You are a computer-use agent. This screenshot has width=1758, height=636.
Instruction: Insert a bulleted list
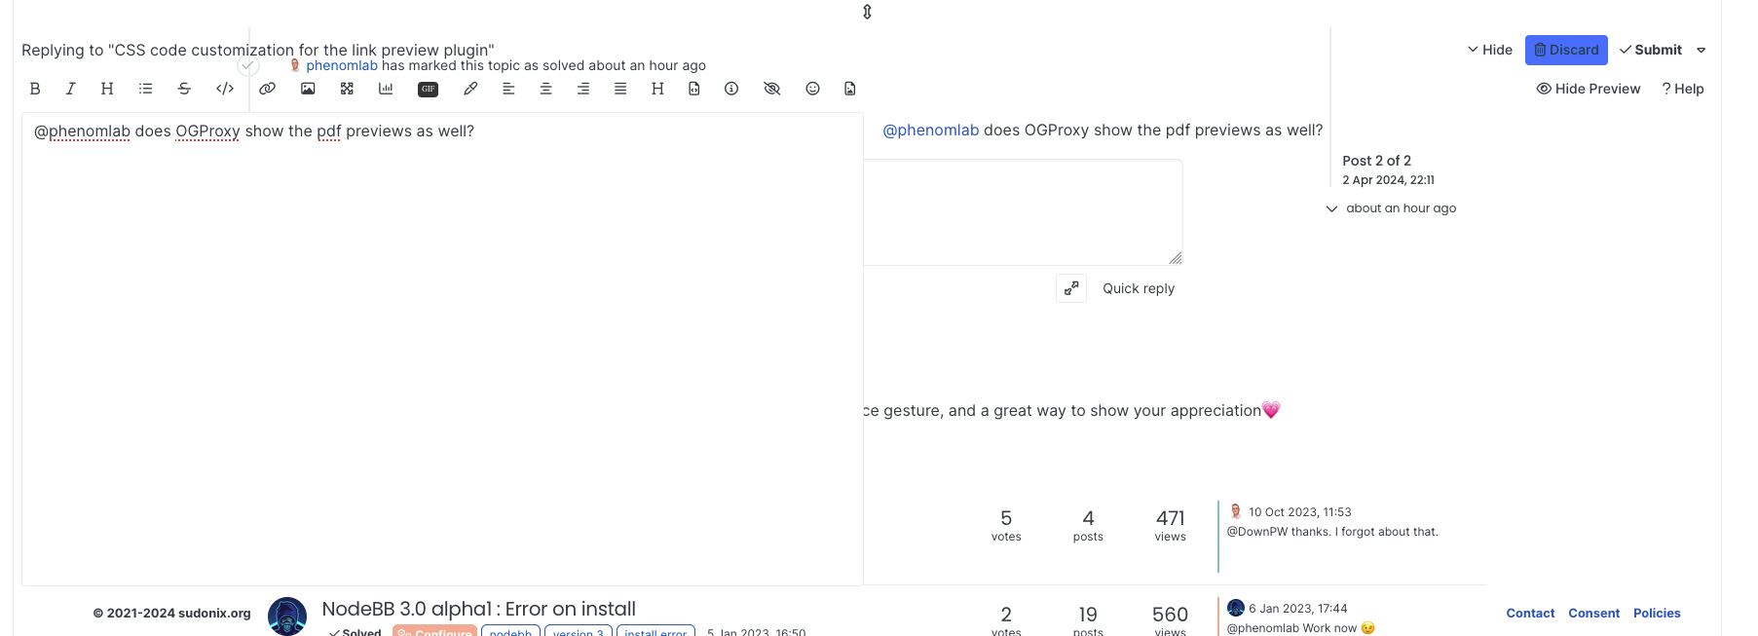(146, 89)
